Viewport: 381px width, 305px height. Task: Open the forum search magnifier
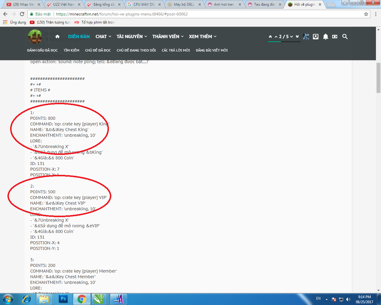[x=345, y=36]
